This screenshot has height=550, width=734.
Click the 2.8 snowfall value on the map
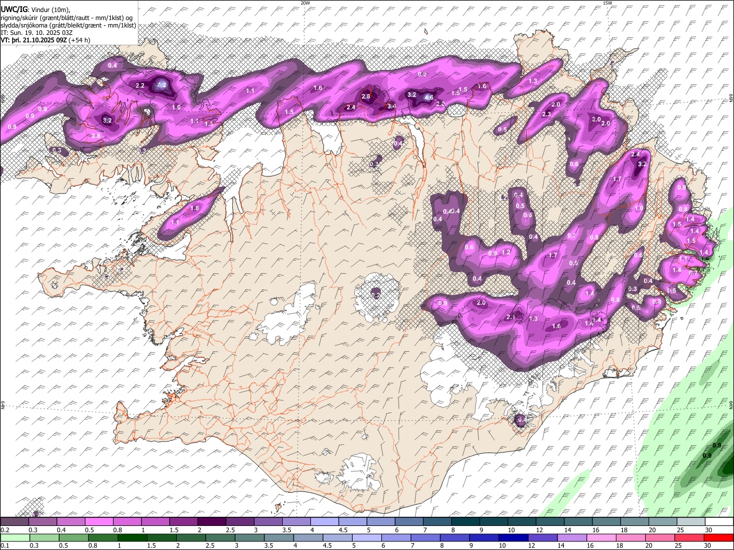pos(366,96)
